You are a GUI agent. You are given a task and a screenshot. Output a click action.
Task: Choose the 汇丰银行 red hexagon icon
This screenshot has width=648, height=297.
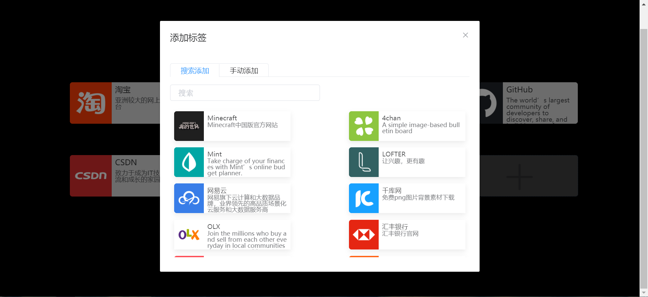(364, 235)
